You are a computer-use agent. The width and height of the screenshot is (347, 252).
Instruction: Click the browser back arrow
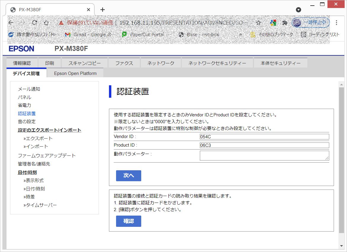point(11,23)
